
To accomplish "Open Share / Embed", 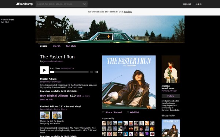I will click(x=114, y=112).
